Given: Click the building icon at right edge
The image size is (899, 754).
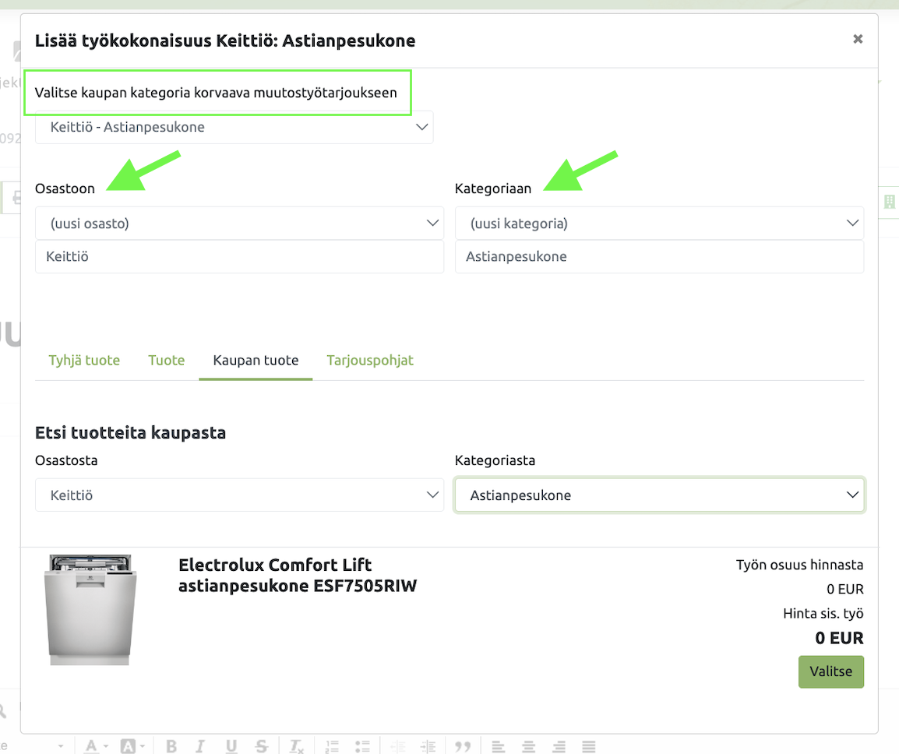Looking at the screenshot, I should point(889,202).
